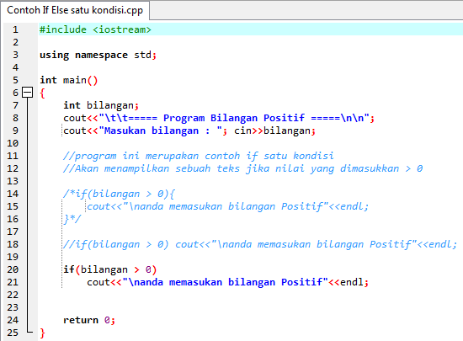Click line number 10 in the gutter
The height and width of the screenshot is (341, 463).
pos(13,143)
